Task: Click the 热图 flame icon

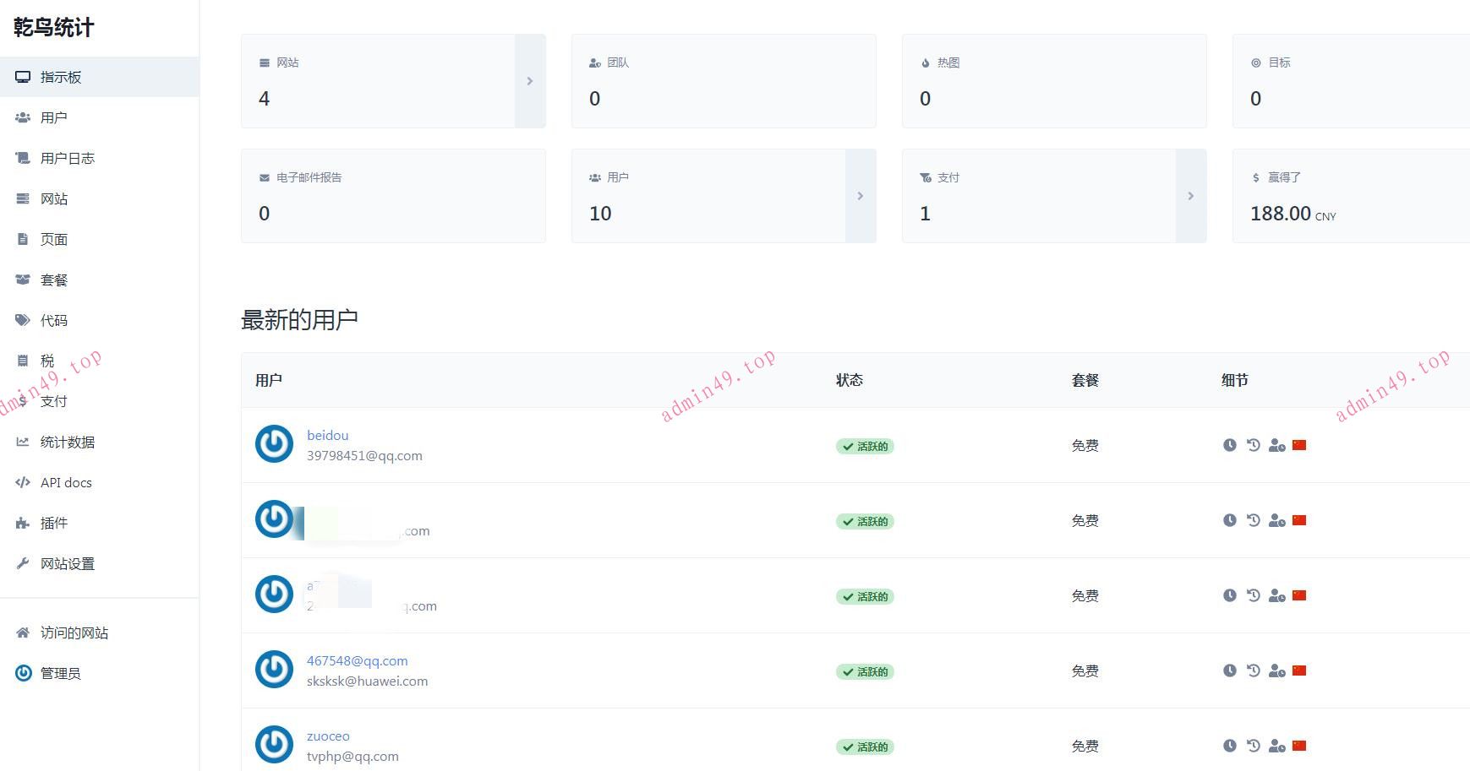Action: [x=926, y=63]
